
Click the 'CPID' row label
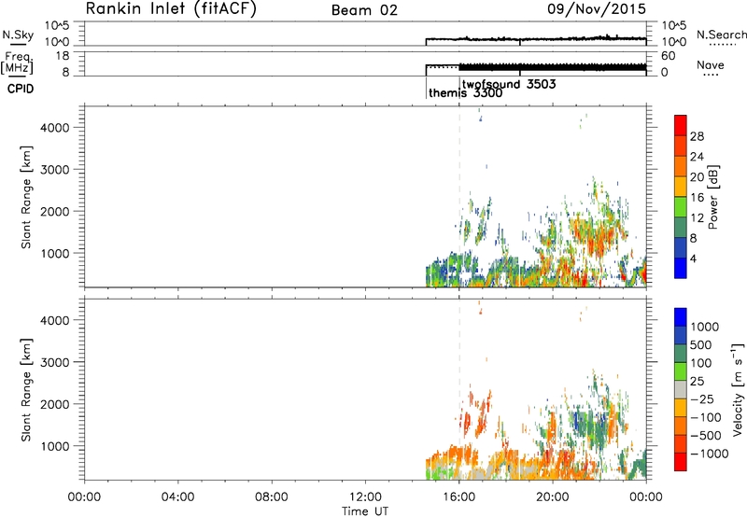click(x=21, y=89)
